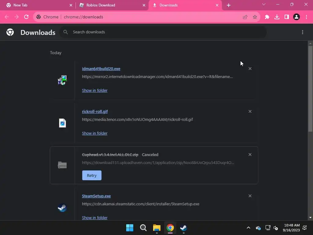The height and width of the screenshot is (235, 313).
Task: Open the Windows Start menu
Action: pos(130,228)
